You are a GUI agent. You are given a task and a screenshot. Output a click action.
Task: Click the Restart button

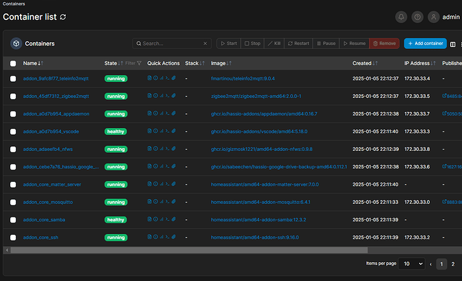tap(298, 44)
